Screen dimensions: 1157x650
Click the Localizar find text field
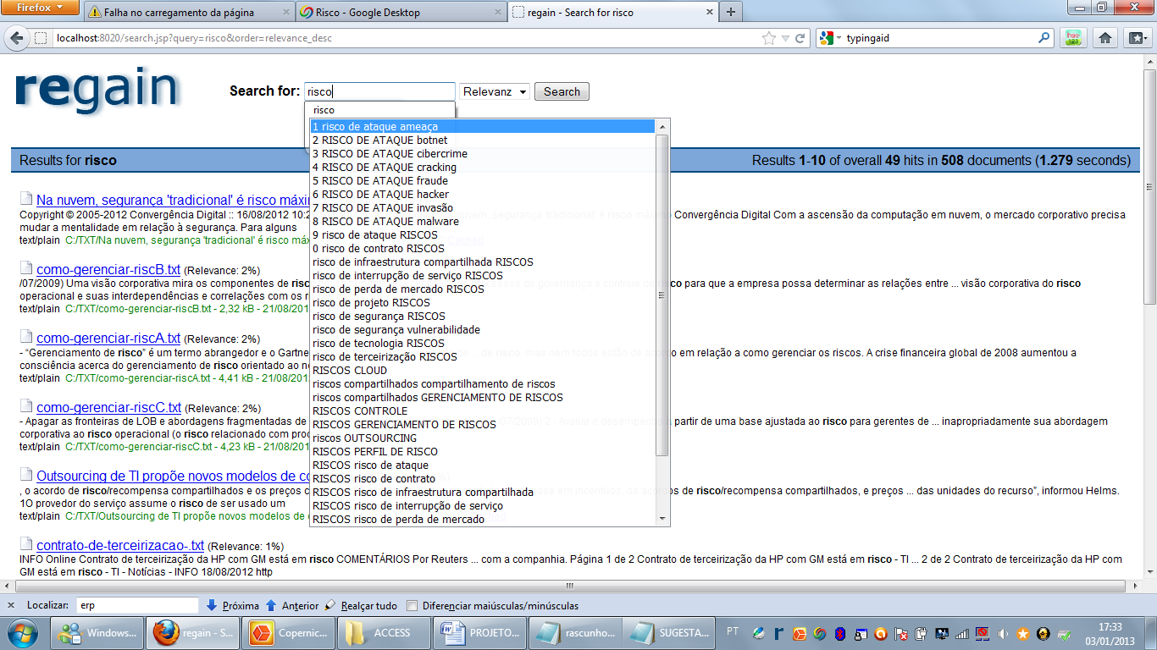pos(137,605)
